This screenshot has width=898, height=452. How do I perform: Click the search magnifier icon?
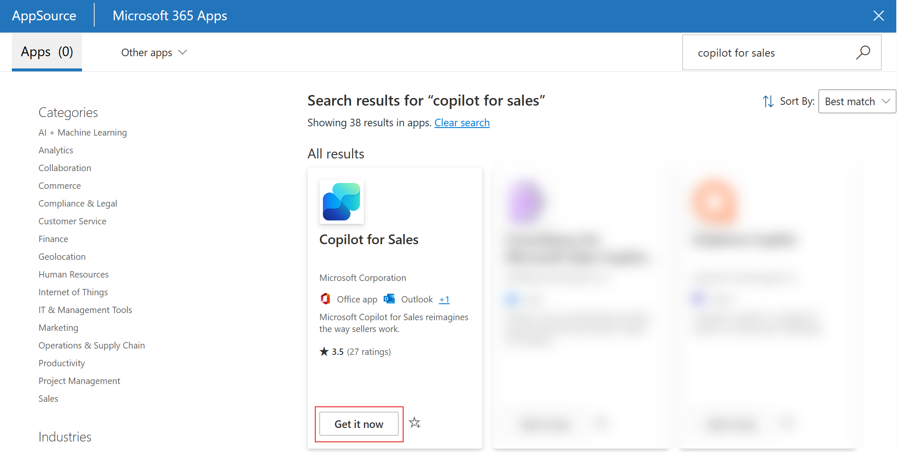coord(863,53)
